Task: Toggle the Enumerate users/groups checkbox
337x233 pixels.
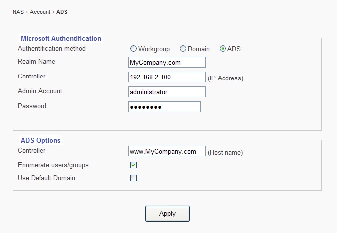Action: tap(133, 165)
